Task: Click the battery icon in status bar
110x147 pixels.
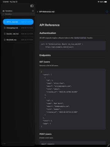Action: [x=106, y=2]
